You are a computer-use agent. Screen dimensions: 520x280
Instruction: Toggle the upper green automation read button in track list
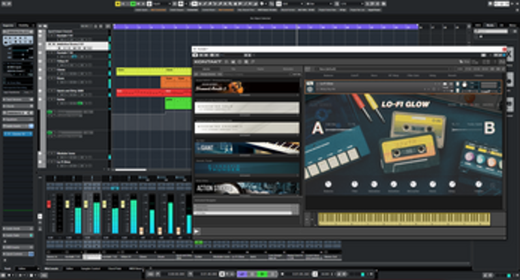tap(50, 112)
